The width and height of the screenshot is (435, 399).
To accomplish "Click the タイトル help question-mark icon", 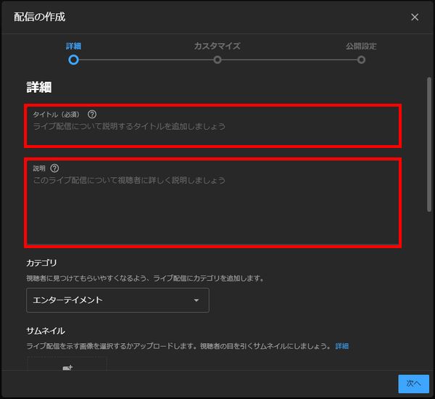I will pos(92,115).
